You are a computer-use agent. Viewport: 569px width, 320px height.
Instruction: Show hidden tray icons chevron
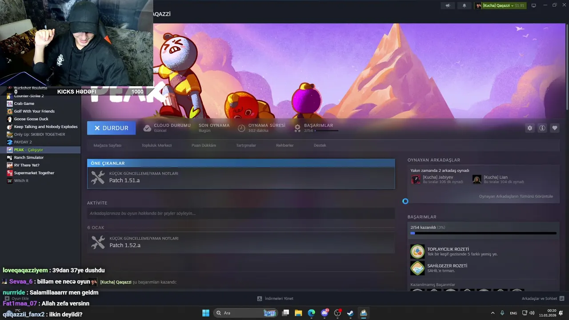(x=493, y=313)
